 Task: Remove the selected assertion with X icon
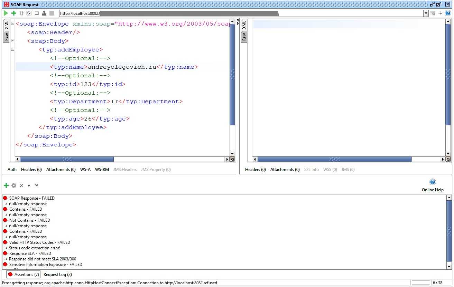[x=21, y=185]
